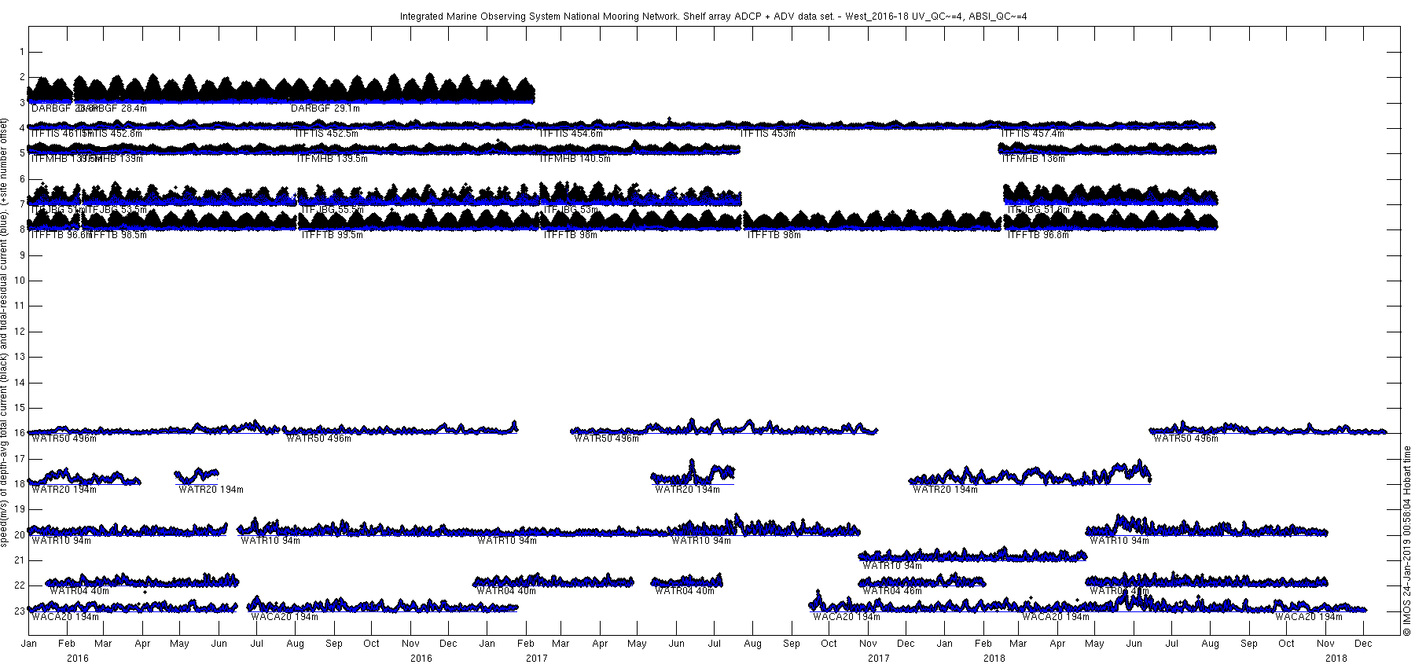
Task: Click the y-axis tick label 1
Action: (21, 52)
